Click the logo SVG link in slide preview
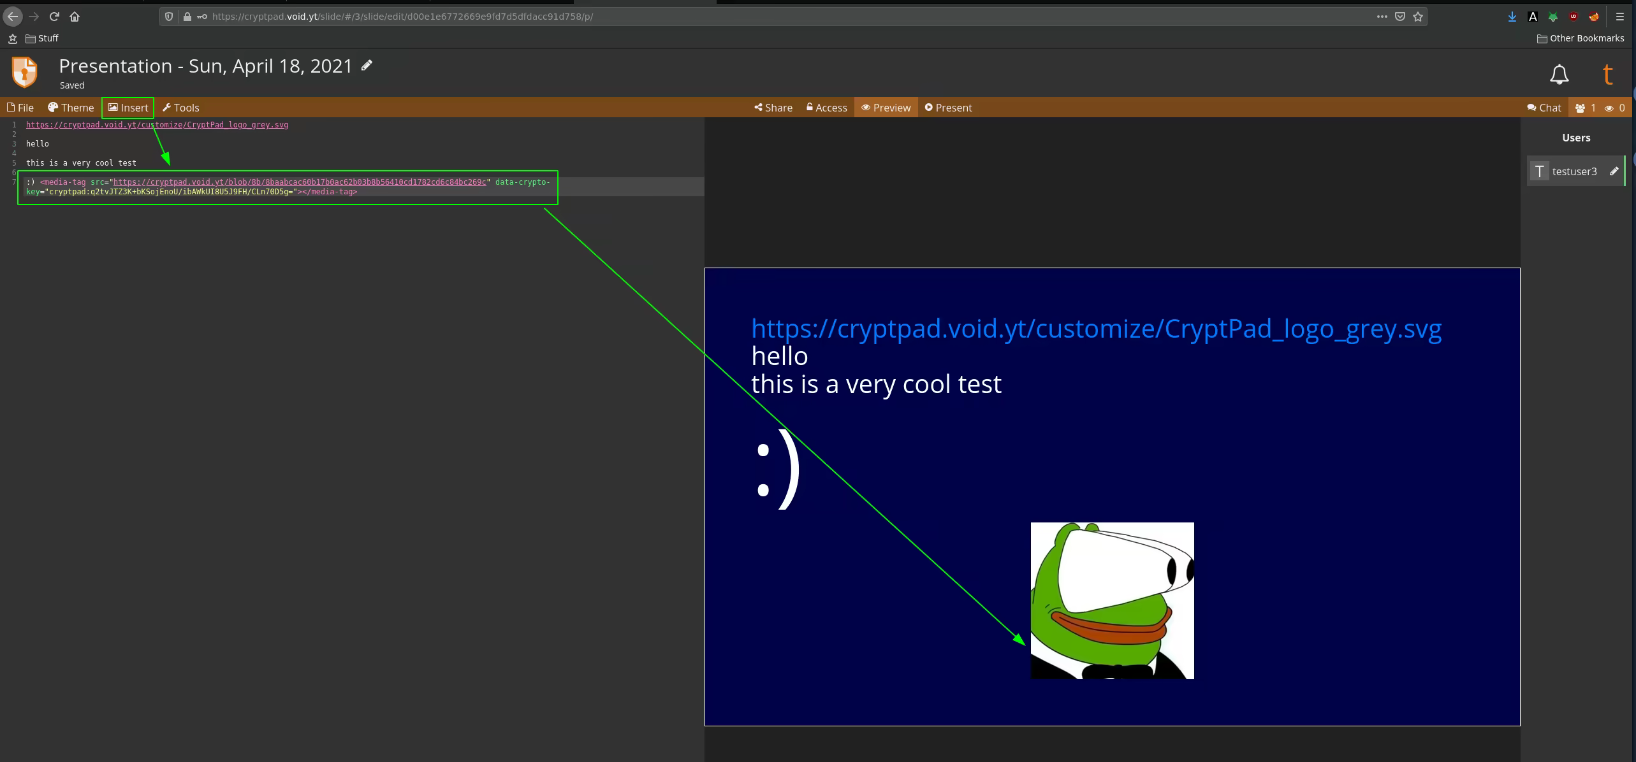Viewport: 1636px width, 762px height. pos(1096,329)
